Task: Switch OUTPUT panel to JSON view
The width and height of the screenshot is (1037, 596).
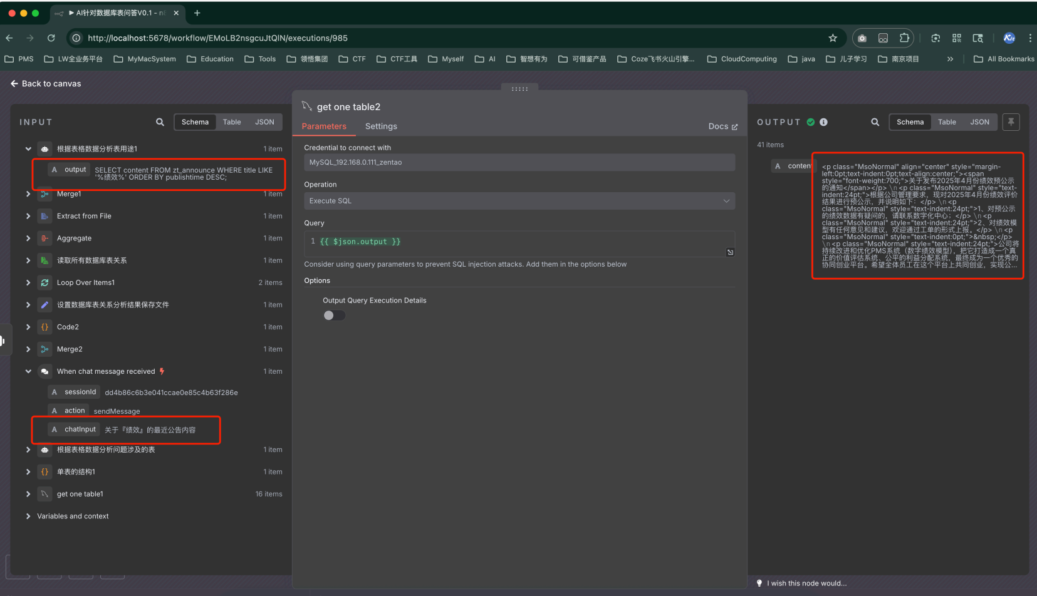Action: point(980,122)
